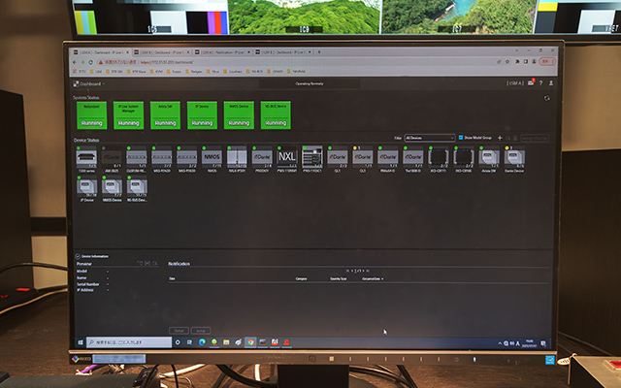Click the NMOS Device Running status tile
Viewport: 621px width, 388px height.
[x=238, y=115]
